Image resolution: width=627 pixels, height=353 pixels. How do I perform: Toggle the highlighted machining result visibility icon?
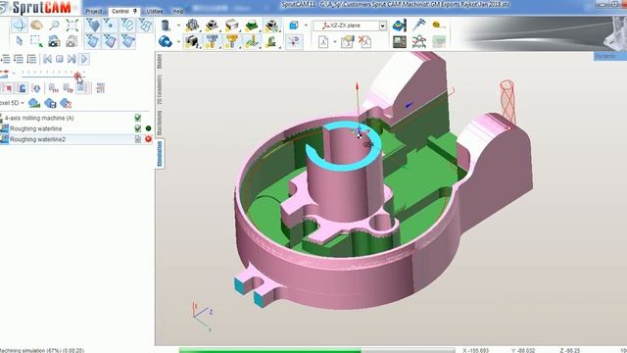coord(271,25)
